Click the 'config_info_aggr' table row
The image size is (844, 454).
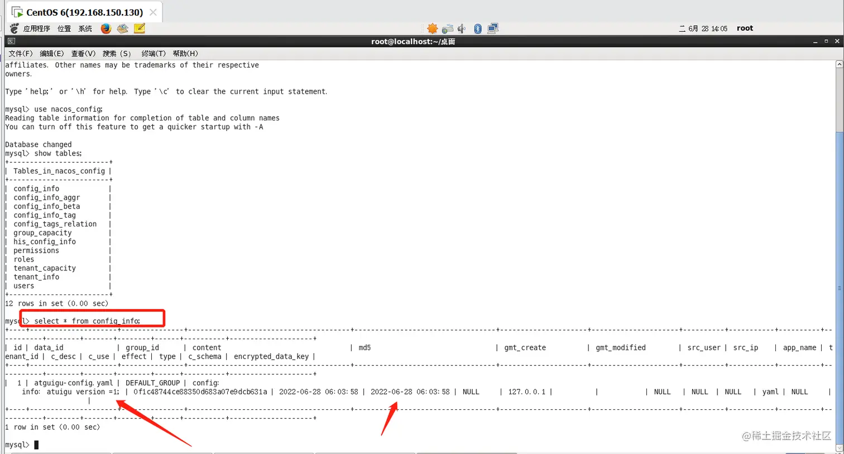pyautogui.click(x=47, y=197)
